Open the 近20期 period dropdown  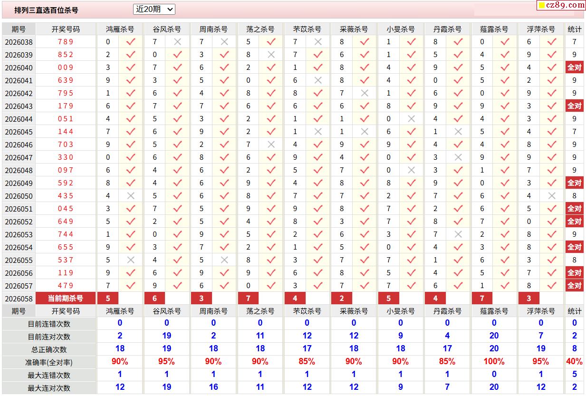click(154, 9)
